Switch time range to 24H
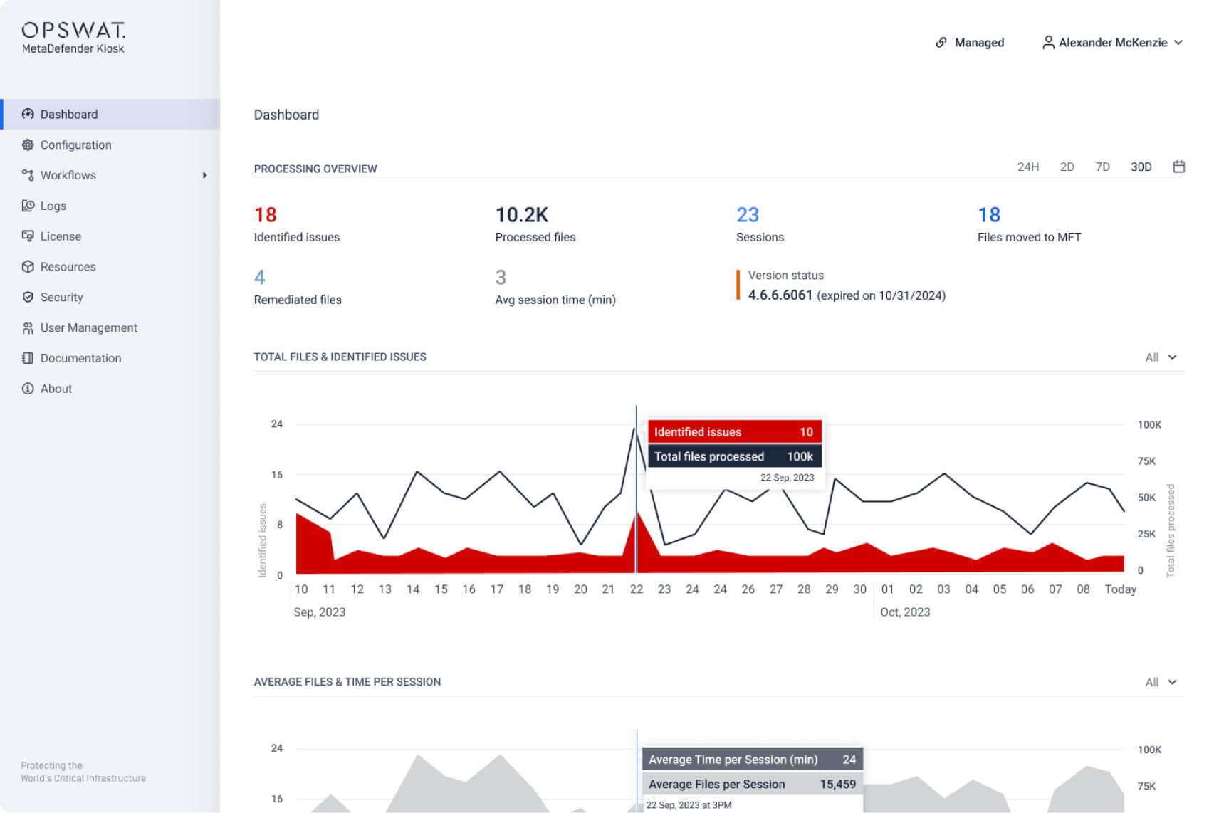1219x813 pixels. point(1028,167)
